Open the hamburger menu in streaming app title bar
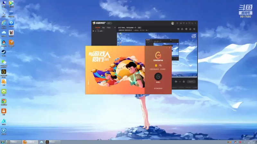 (187, 23)
